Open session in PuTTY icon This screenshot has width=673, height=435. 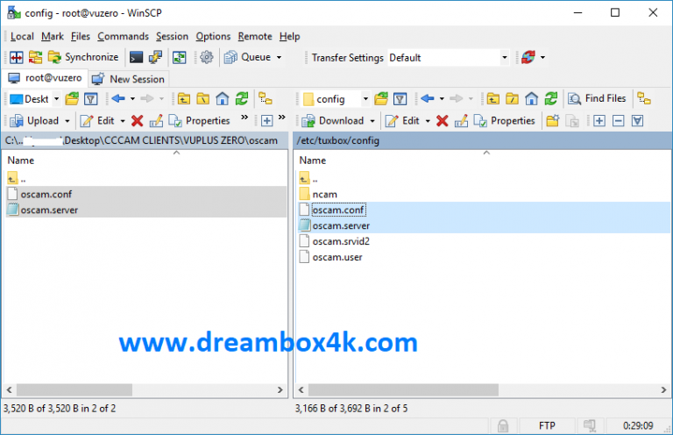coord(155,57)
